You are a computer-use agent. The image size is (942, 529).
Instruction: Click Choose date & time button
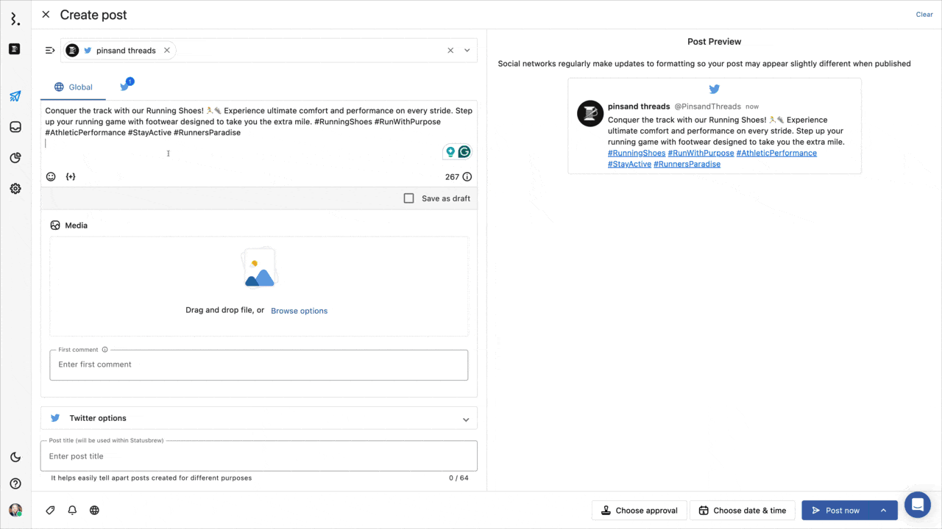742,511
